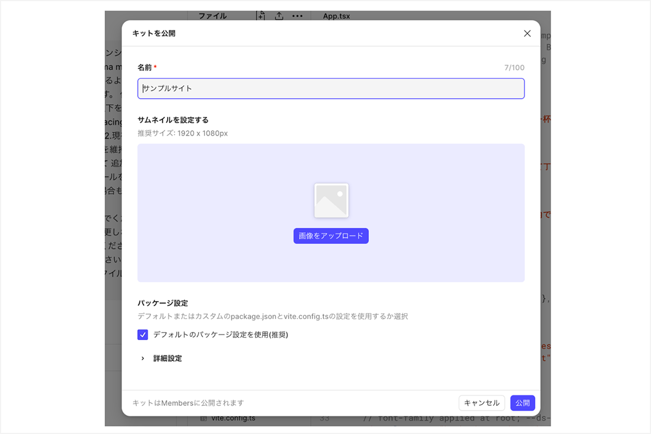Click the file icon next to vite.config.ts
This screenshot has height=434, width=651.
point(203,418)
